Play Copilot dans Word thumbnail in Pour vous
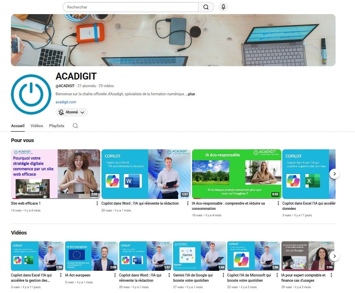 coord(146,174)
